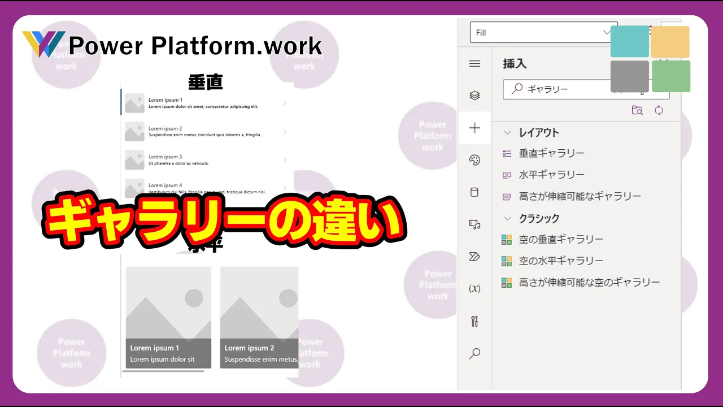This screenshot has width=723, height=407.
Task: Click the green color square
Action: click(x=671, y=76)
